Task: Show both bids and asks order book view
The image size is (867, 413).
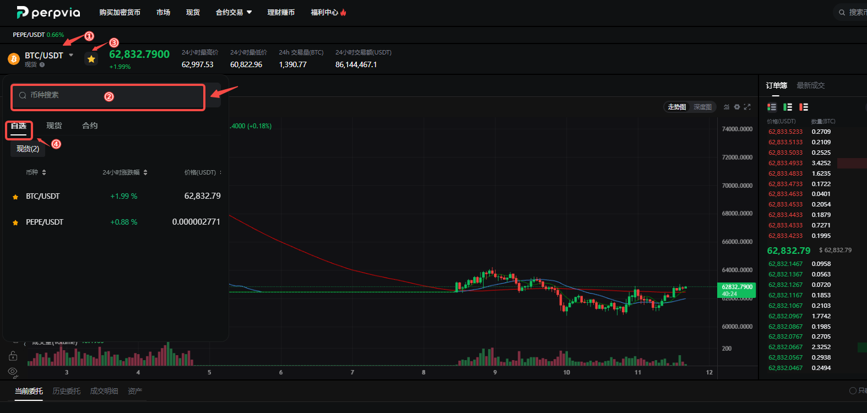Action: pyautogui.click(x=772, y=107)
